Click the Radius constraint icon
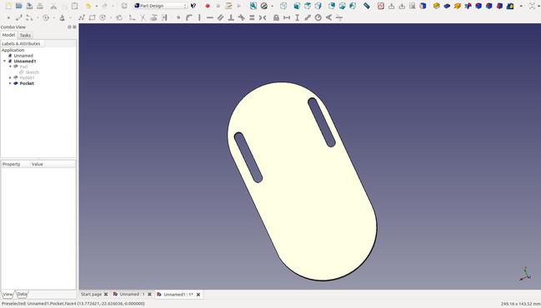 pos(318,17)
